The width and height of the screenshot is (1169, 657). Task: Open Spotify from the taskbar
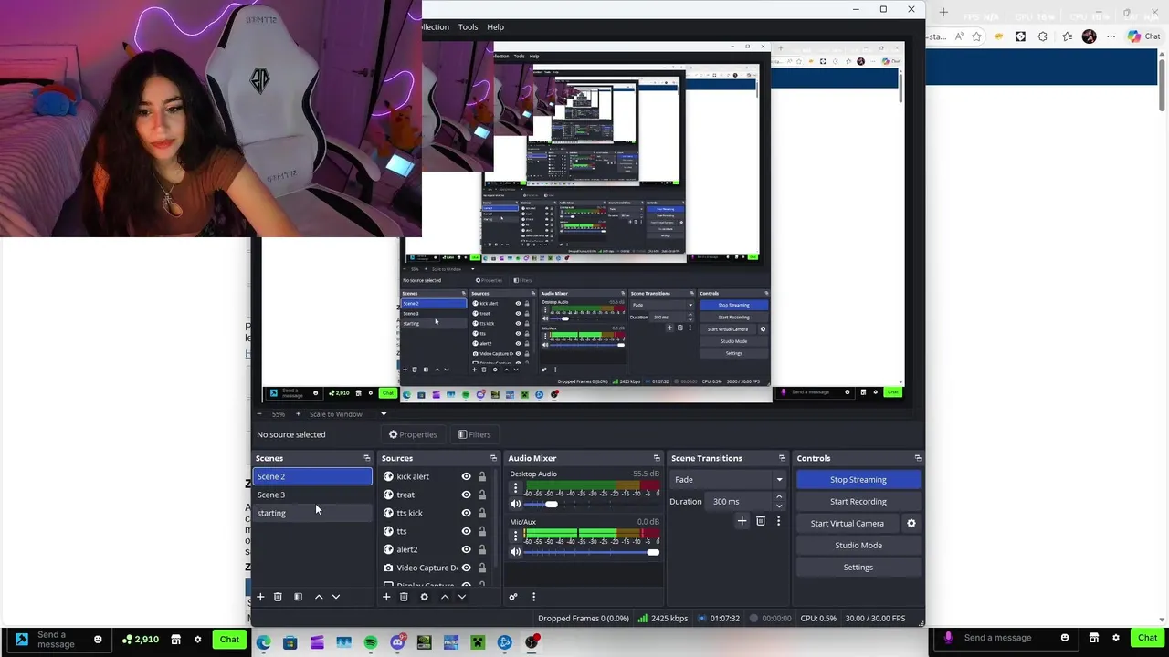click(x=371, y=642)
